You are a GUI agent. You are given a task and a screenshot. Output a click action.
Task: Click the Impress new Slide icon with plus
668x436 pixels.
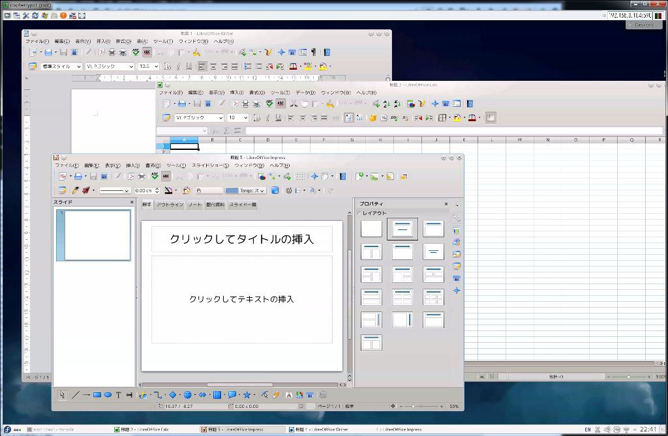359,176
